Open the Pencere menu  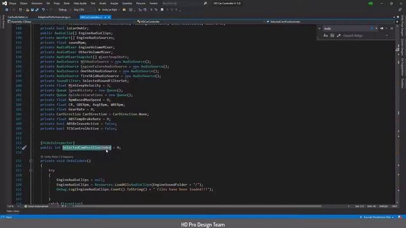click(141, 3)
